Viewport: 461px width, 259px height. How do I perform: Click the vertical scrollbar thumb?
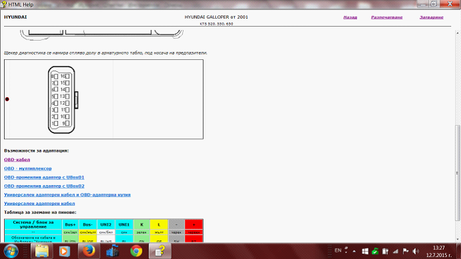tap(457, 173)
